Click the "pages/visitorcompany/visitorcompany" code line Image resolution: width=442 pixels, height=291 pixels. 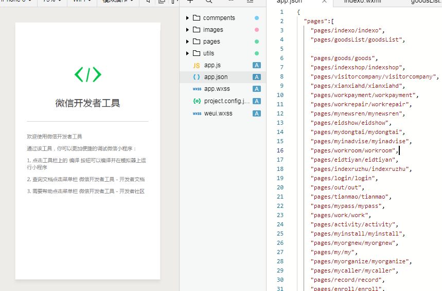(x=375, y=77)
